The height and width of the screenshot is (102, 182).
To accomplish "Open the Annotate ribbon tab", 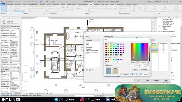I will click(56, 4).
